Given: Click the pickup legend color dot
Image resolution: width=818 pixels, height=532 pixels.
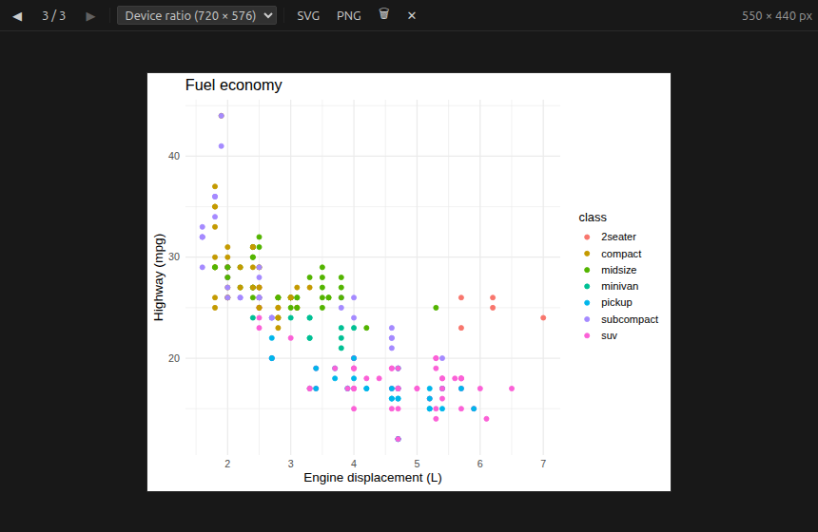Looking at the screenshot, I should (587, 303).
